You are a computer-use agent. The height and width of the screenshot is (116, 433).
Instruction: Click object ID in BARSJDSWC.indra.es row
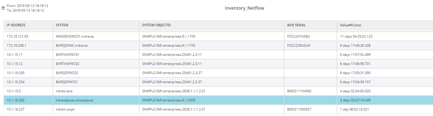[x=169, y=45]
